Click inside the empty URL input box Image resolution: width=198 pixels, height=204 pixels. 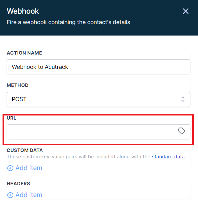tap(99, 132)
